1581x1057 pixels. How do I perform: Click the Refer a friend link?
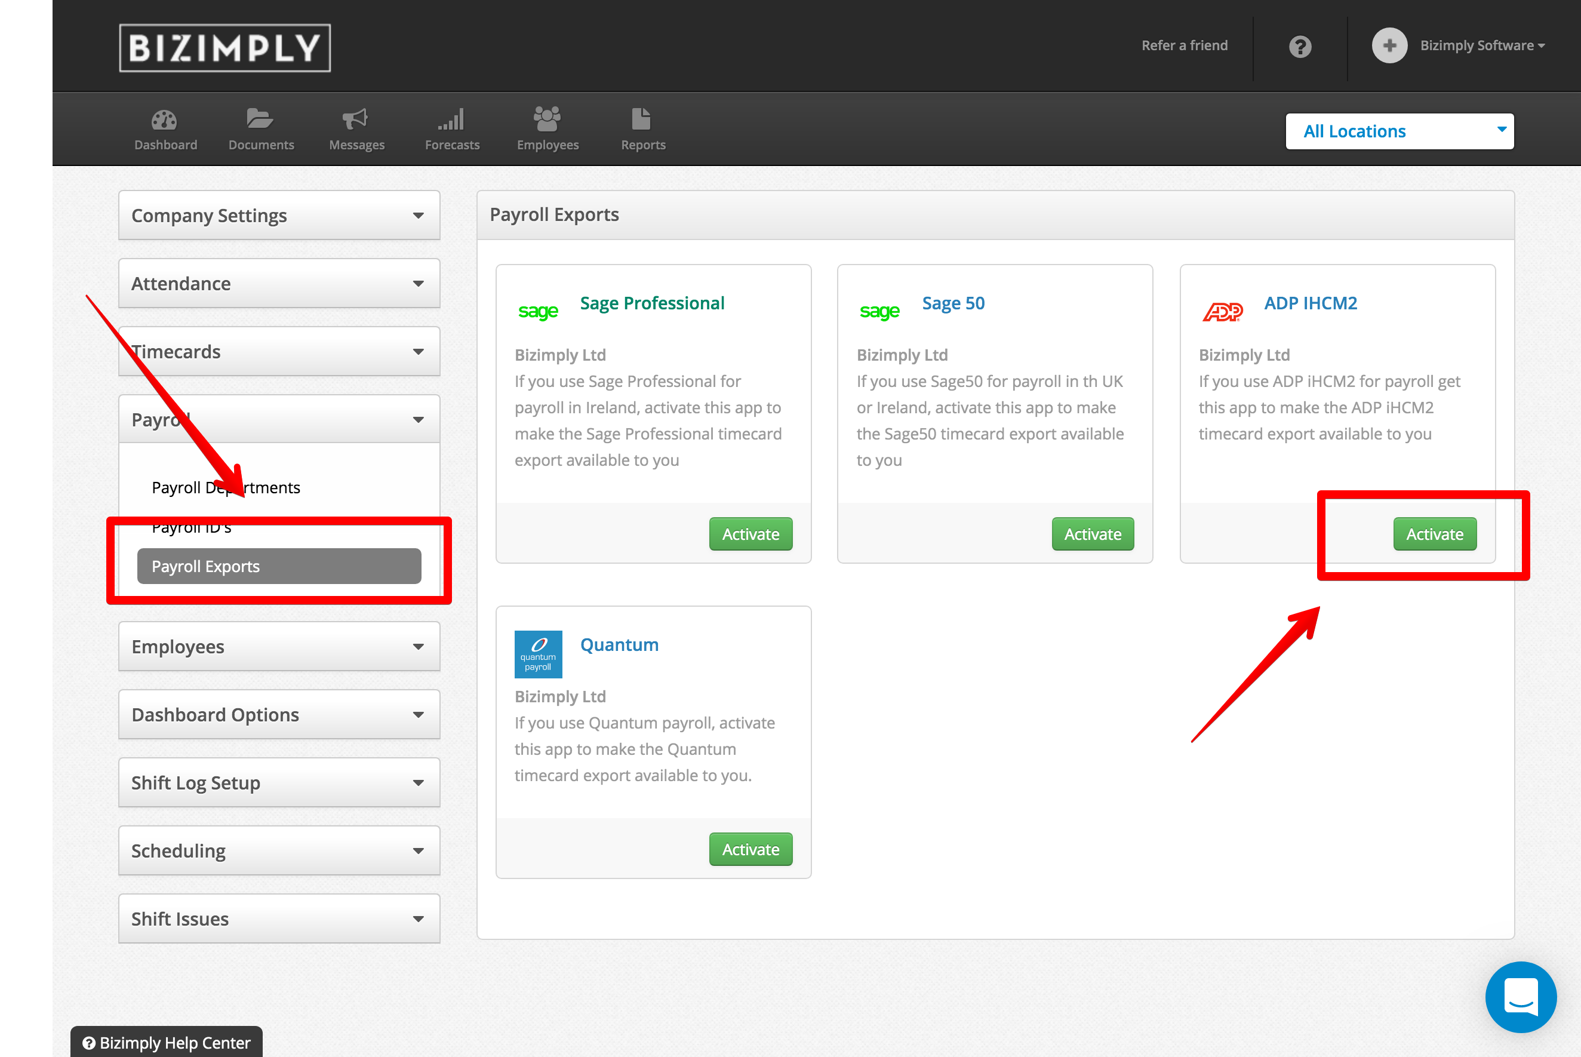click(x=1184, y=45)
